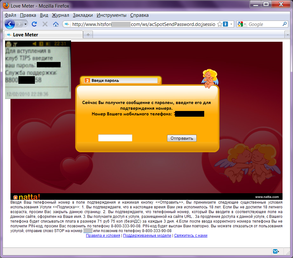Open the Закладки menu
Image resolution: width=293 pixels, height=258 pixels.
pos(82,15)
